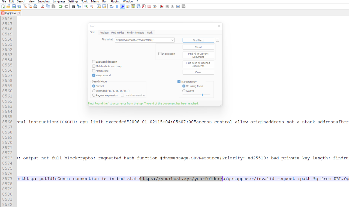Click the Start Recording macro icon
The height and width of the screenshot is (207, 349).
(x=162, y=6)
